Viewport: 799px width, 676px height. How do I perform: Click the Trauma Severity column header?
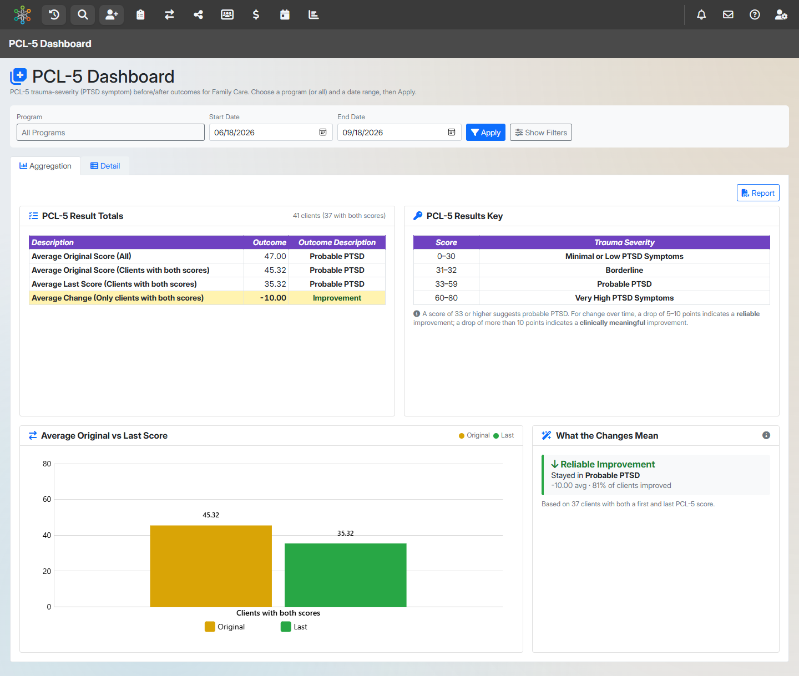click(625, 242)
